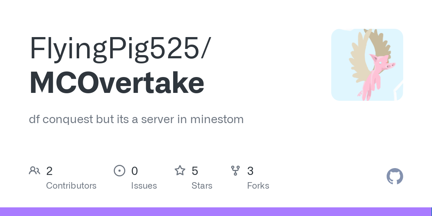The image size is (432, 216).
Task: Click the Contributors people icon
Action: pos(35,170)
